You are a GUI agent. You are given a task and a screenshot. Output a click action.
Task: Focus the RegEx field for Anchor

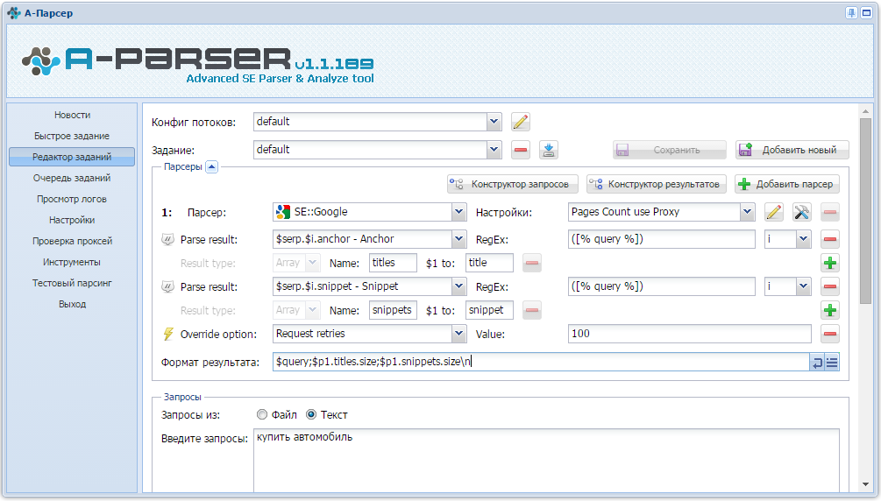tap(661, 239)
